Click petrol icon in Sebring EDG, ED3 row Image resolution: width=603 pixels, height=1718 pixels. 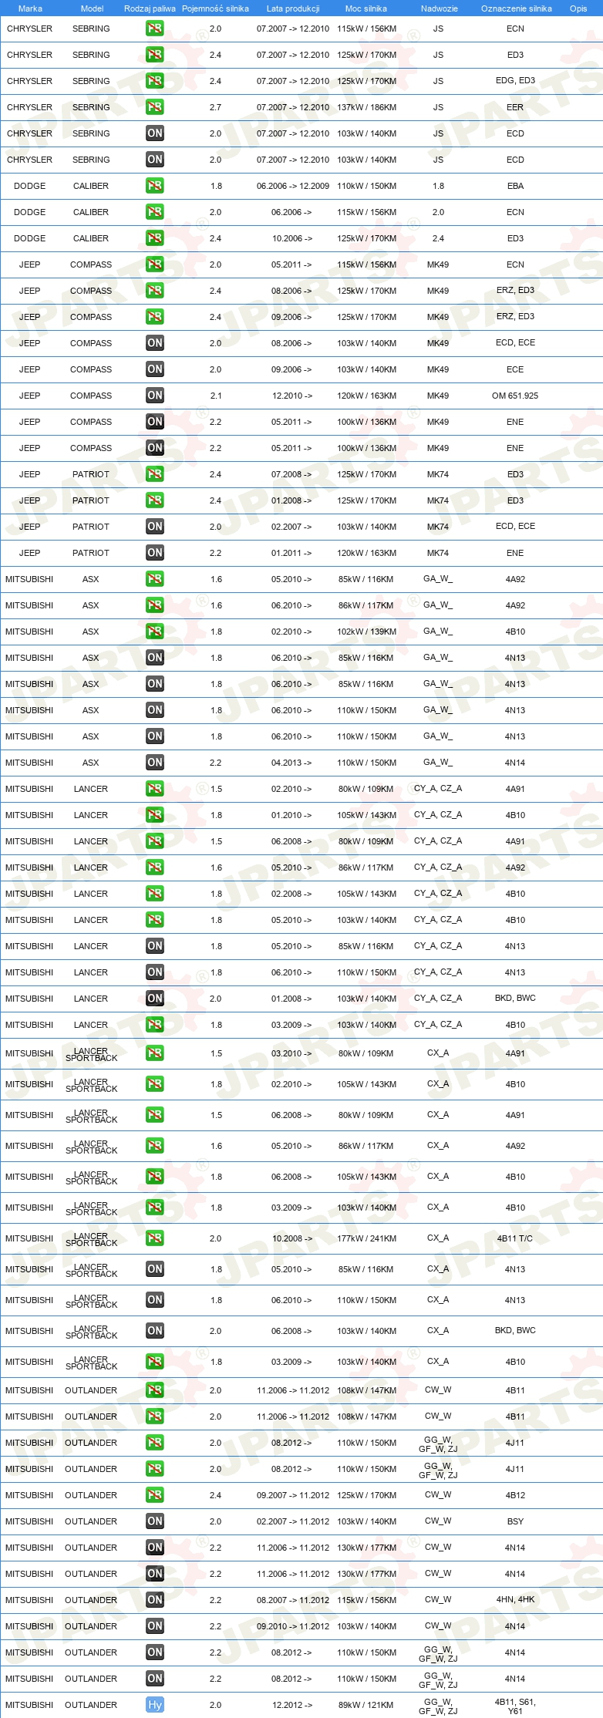click(x=155, y=81)
